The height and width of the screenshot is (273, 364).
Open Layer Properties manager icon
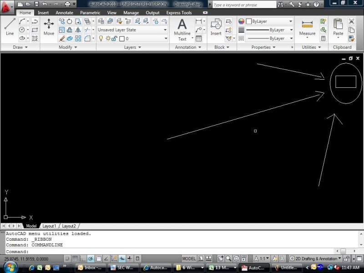coord(101,21)
